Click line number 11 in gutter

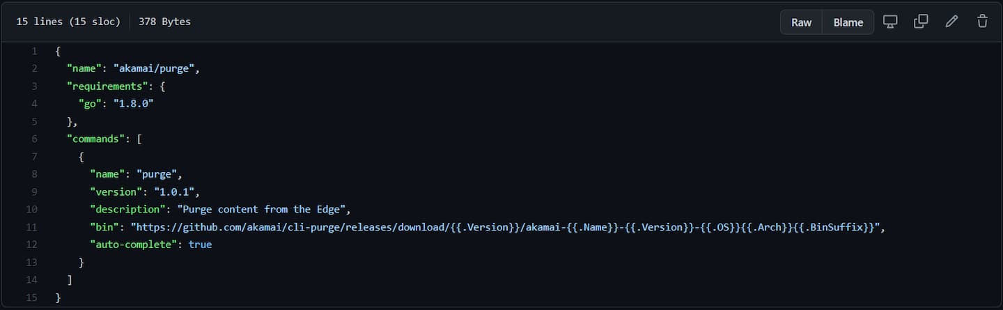pos(31,227)
